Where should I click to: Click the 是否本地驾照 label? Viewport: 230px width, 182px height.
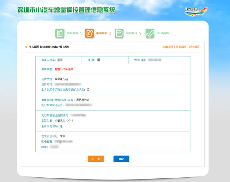click(x=50, y=126)
